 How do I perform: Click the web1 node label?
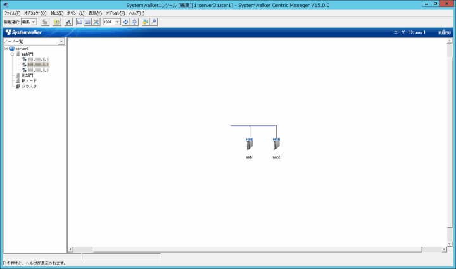click(250, 158)
